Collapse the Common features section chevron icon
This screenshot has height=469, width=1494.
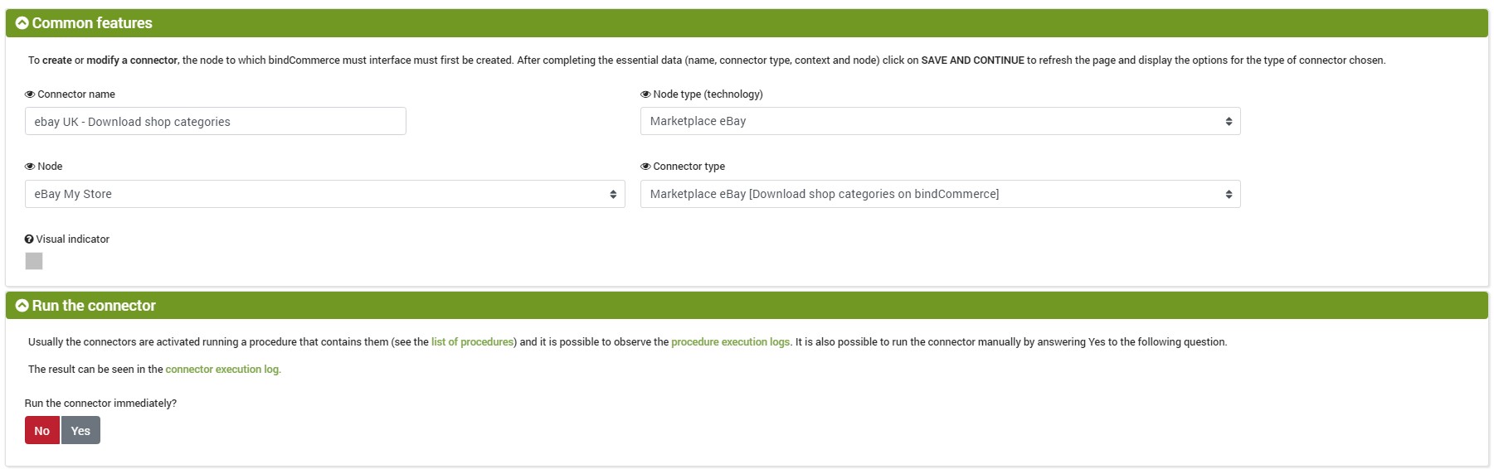pos(22,23)
